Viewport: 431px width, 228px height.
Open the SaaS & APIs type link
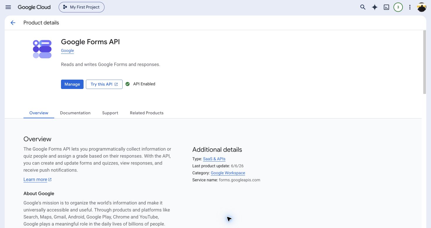point(214,159)
